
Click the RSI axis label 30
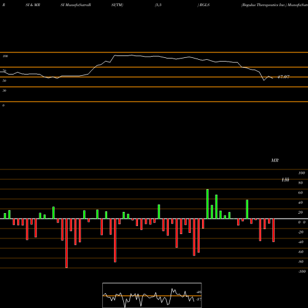[4, 91]
